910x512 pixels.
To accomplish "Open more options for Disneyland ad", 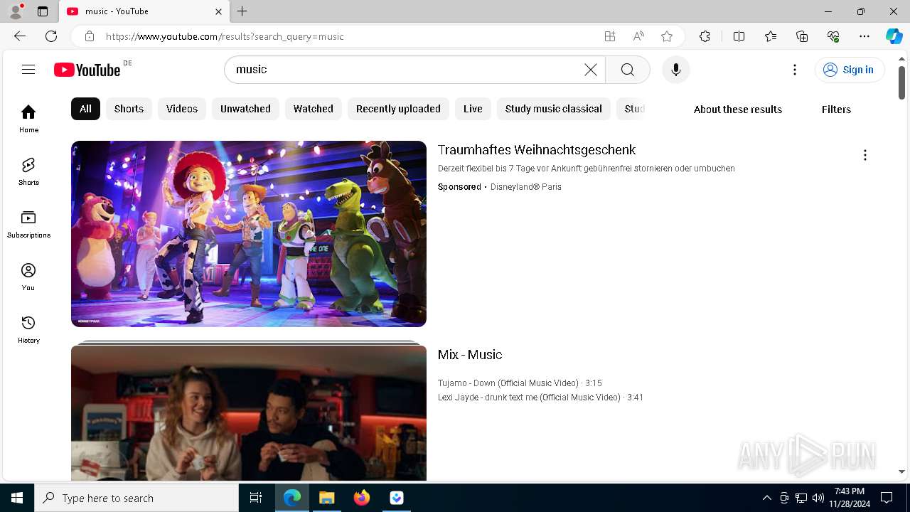I will (865, 155).
